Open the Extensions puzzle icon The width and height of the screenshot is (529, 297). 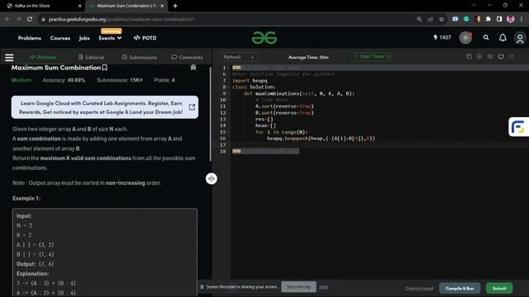488,19
